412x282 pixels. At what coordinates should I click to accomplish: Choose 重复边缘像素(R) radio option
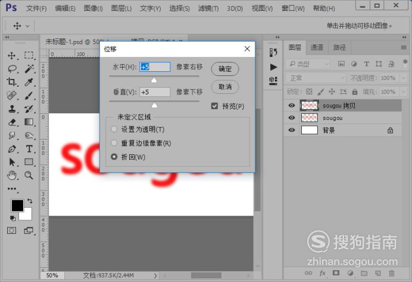coord(114,143)
